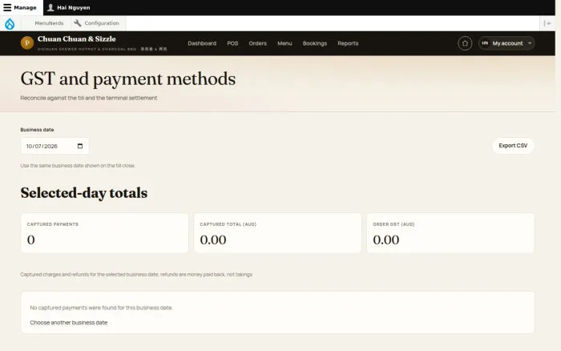The height and width of the screenshot is (351, 561).
Task: Click the Business date input field
Action: point(54,146)
